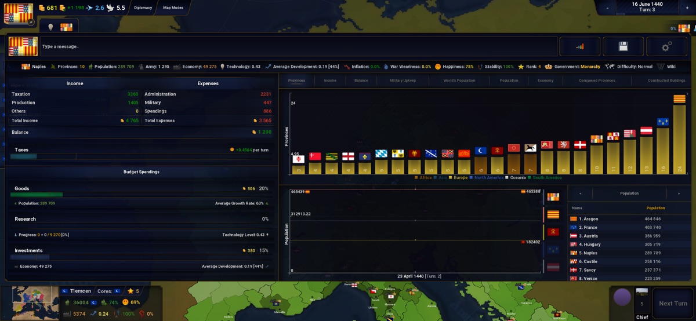Click the purple circle near Next Turn
Screen dimensions: 696x321
point(622,298)
